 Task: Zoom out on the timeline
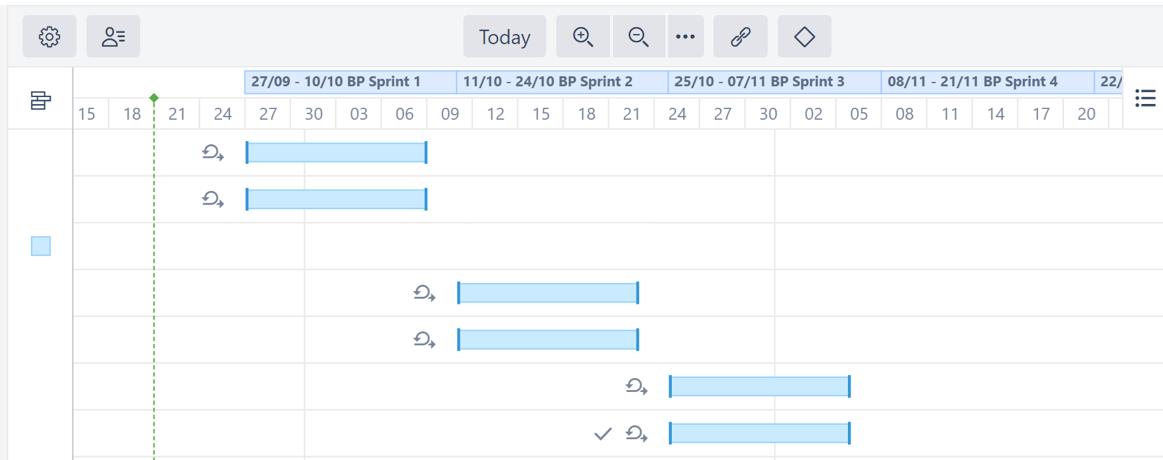(638, 37)
